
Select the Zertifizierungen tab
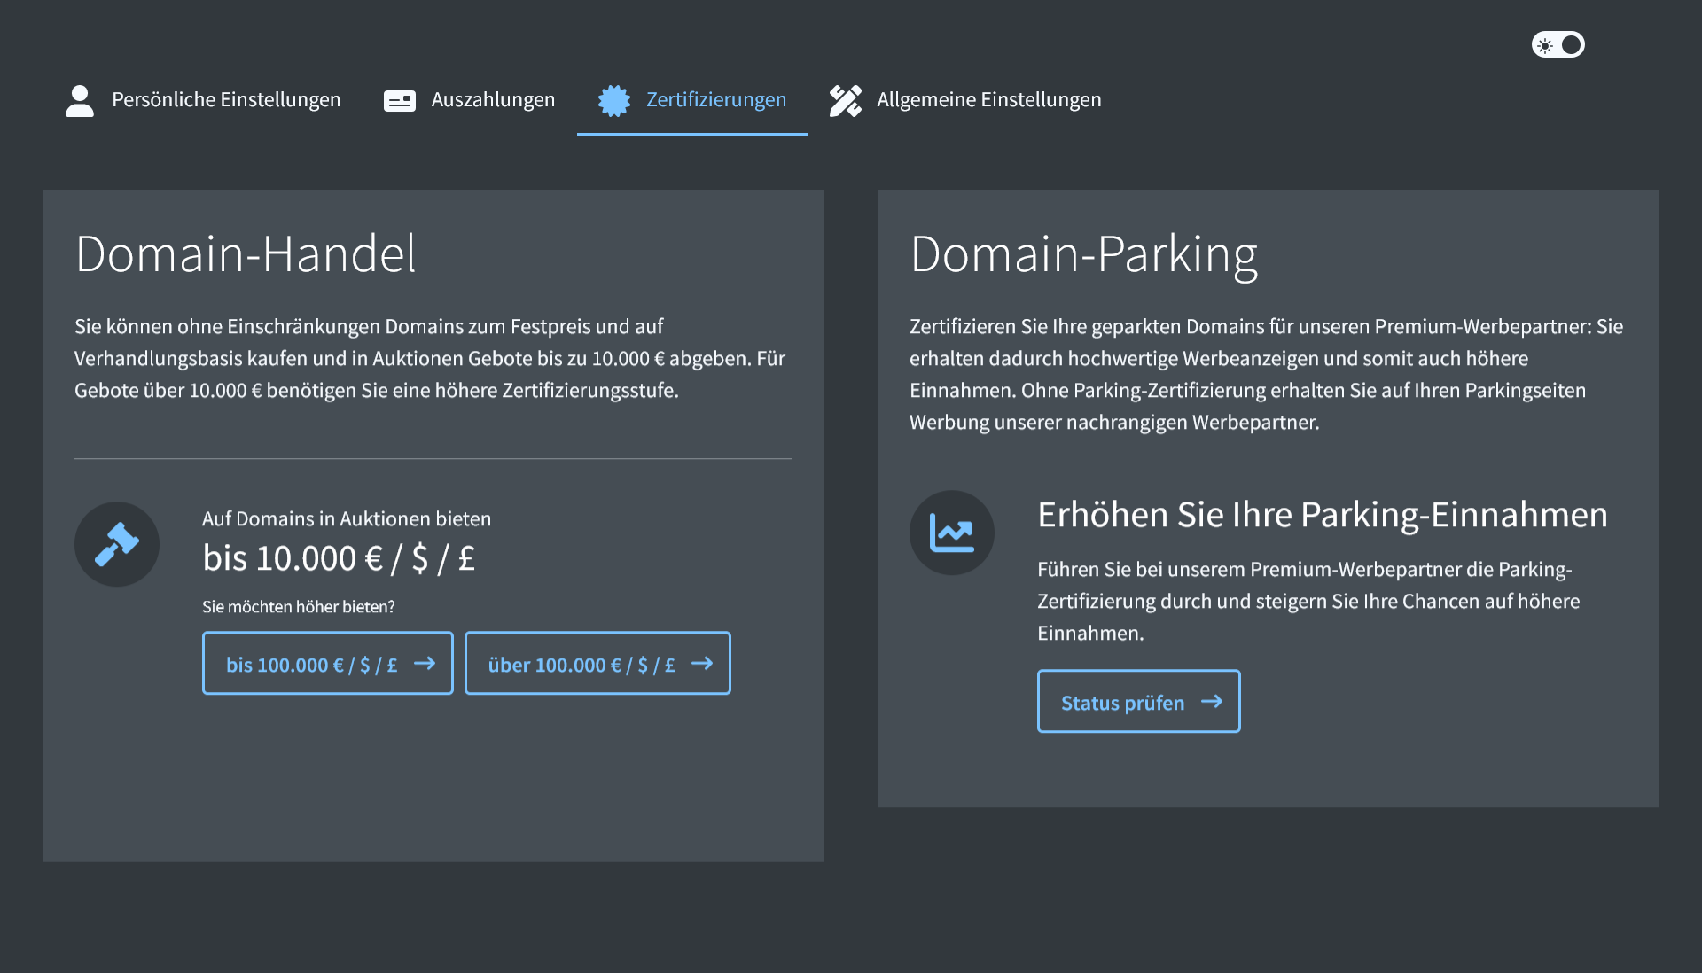point(715,100)
